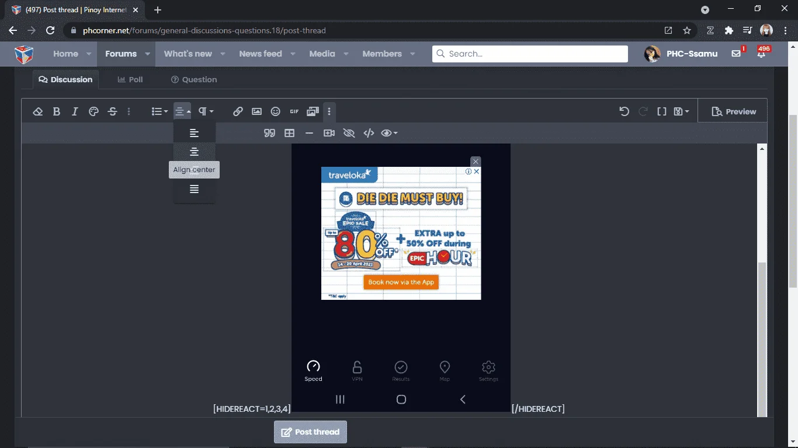798x448 pixels.
Task: Open PHC-Ssamu account menu
Action: 681,54
